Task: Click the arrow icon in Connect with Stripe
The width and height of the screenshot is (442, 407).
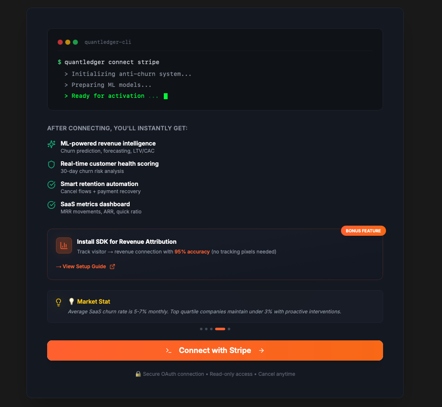Action: coord(262,350)
